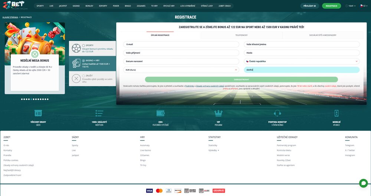Select the Kasino + Hry bonus option
371x196 pixels.
(x=83, y=60)
